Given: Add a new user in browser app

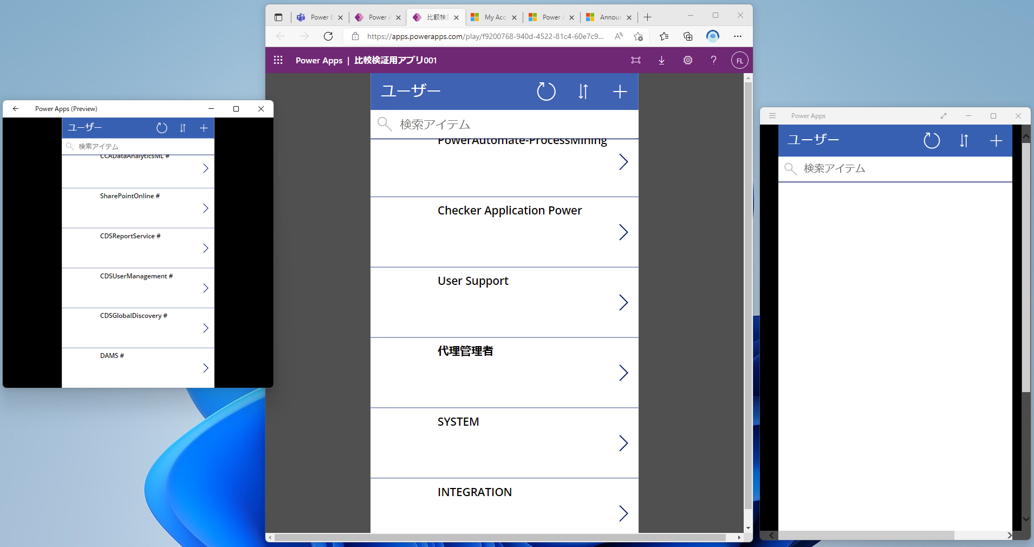Looking at the screenshot, I should (x=620, y=92).
